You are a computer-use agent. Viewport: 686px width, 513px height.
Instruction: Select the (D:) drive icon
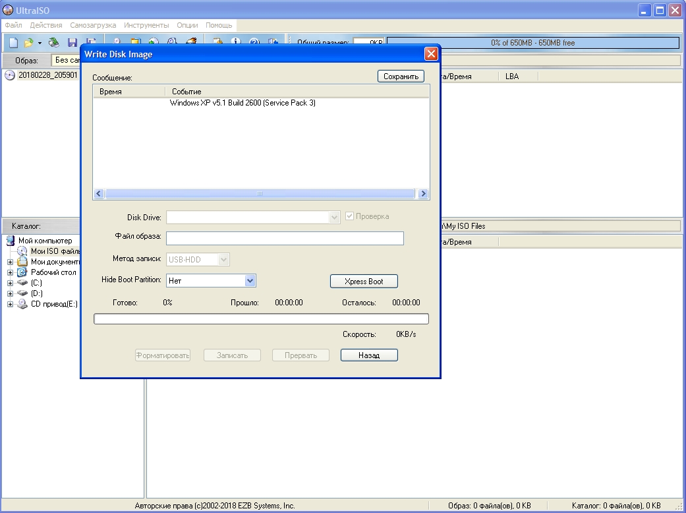coord(22,293)
